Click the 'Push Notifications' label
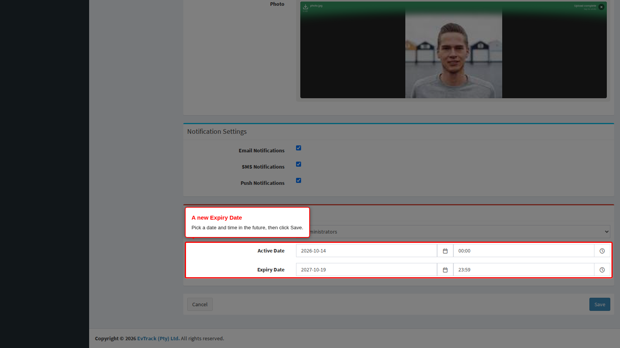This screenshot has width=620, height=348. [x=262, y=183]
